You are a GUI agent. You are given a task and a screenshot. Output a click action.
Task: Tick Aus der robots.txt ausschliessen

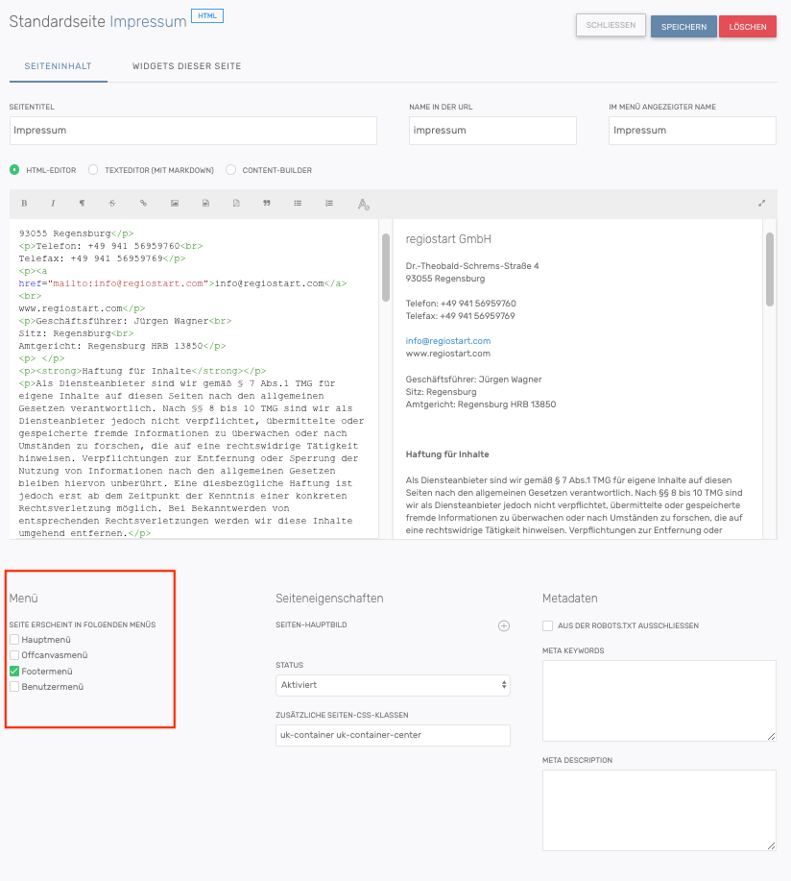pos(548,625)
